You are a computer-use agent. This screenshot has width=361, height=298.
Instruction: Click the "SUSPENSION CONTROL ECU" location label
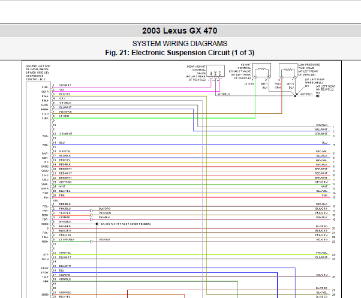[x=35, y=77]
